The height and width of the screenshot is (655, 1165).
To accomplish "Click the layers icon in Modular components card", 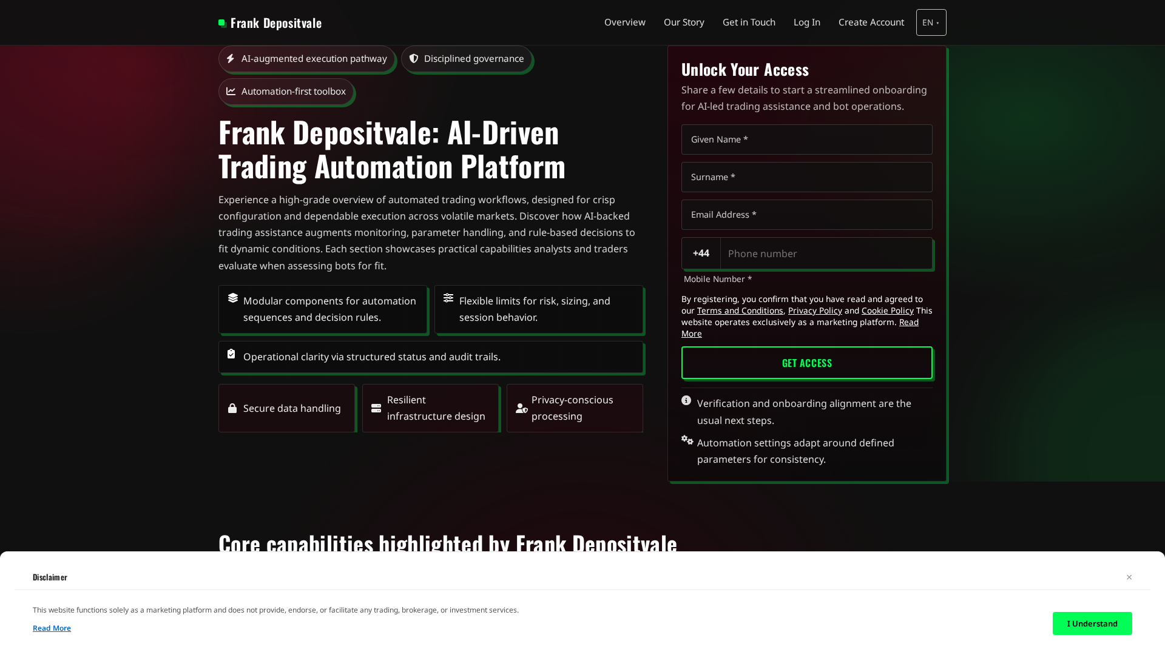I will click(x=233, y=298).
